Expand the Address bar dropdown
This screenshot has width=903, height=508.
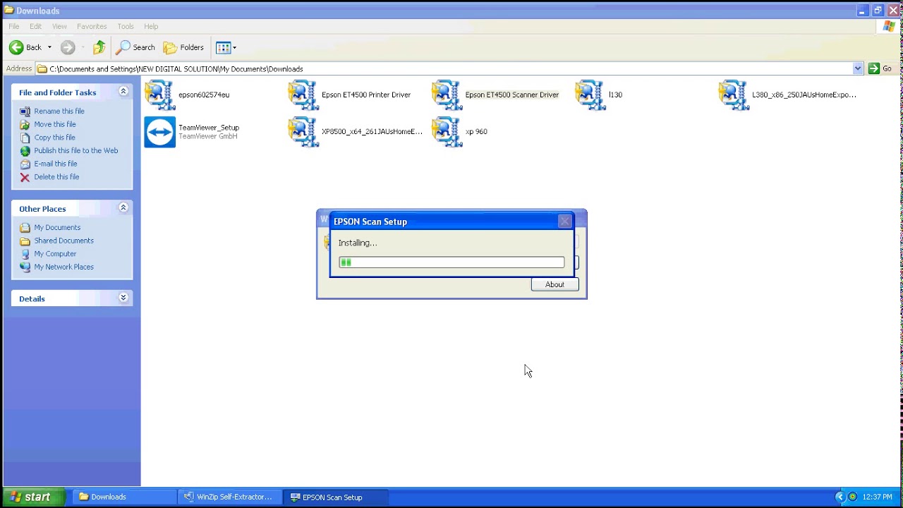coord(858,68)
